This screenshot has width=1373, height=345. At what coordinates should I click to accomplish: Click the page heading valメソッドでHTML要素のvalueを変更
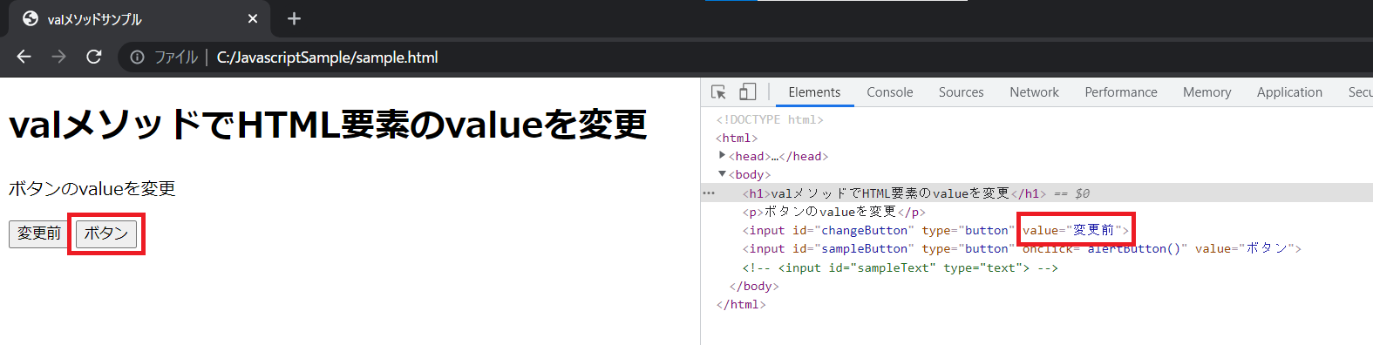(328, 125)
